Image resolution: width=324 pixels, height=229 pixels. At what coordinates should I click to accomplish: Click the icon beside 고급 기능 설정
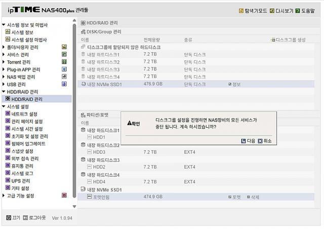tap(64, 196)
